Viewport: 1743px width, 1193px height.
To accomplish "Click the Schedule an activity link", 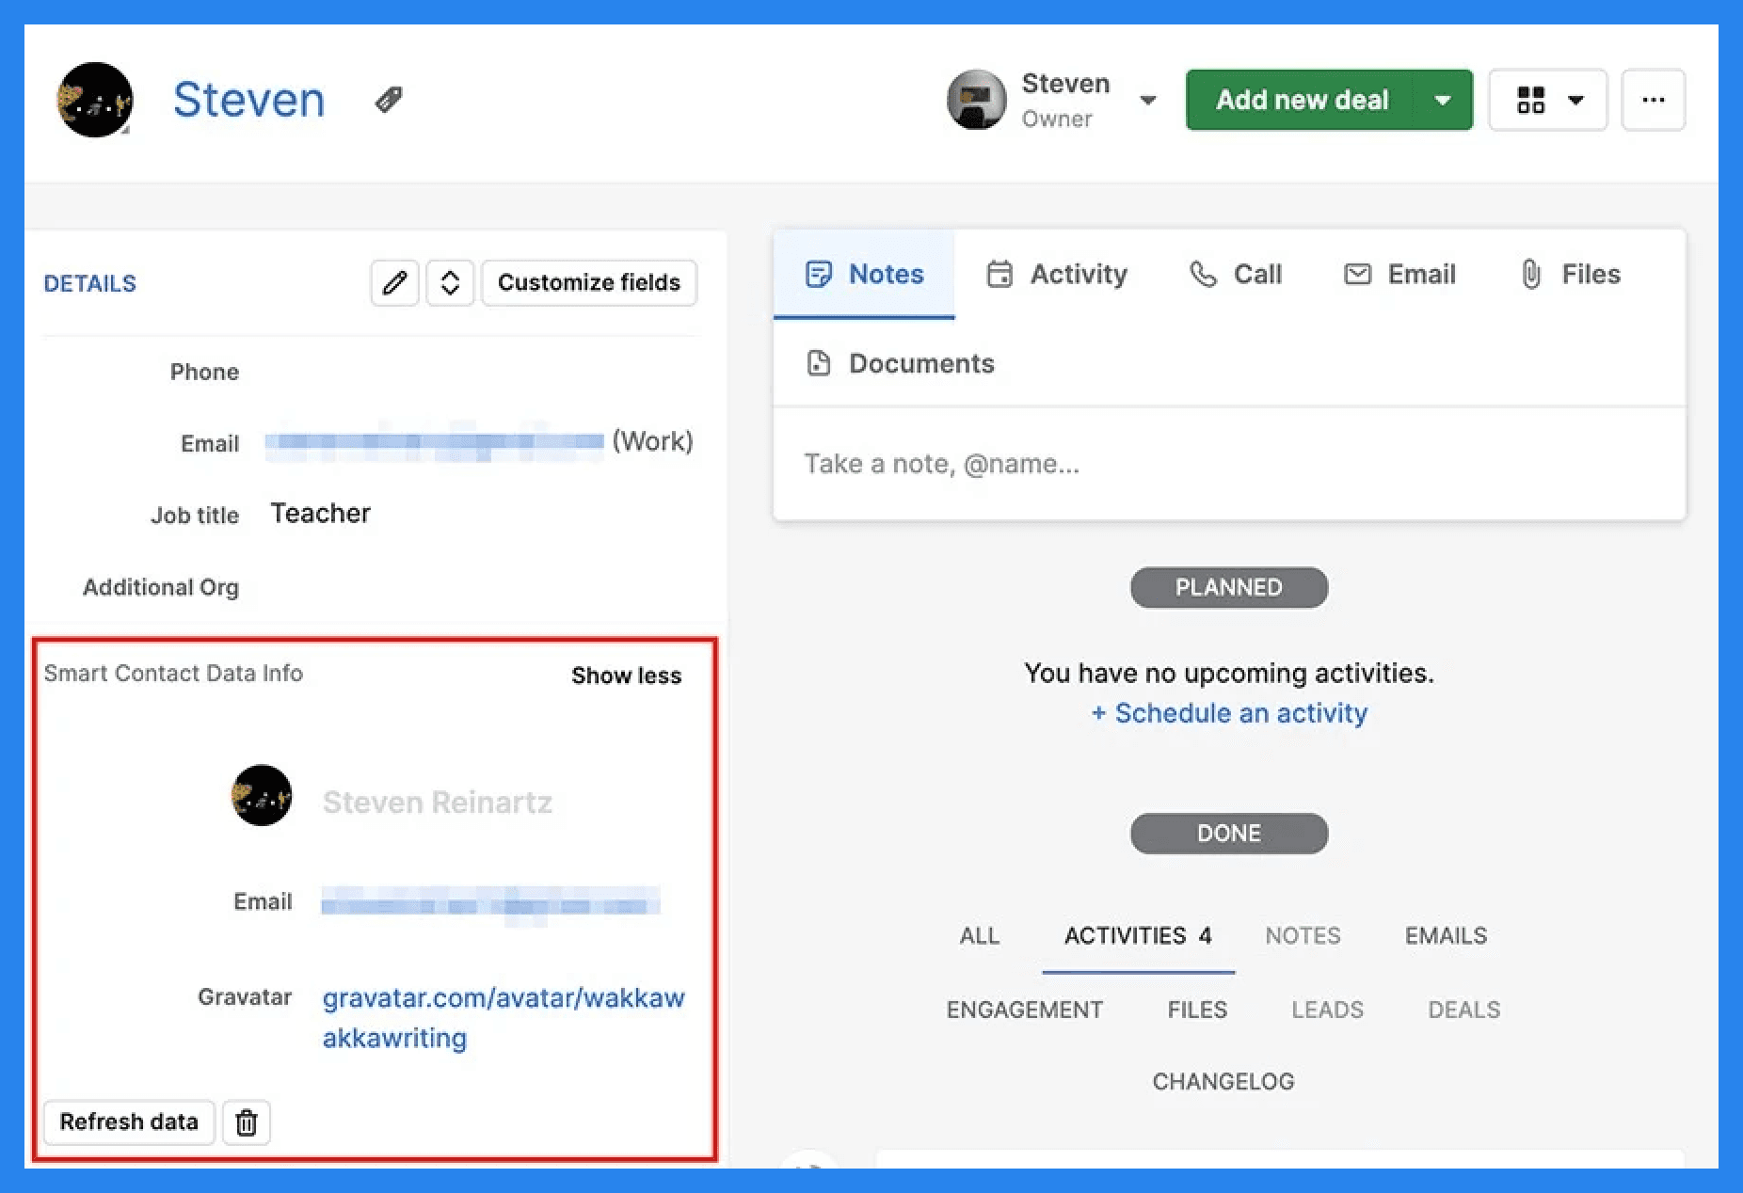I will pos(1229,713).
